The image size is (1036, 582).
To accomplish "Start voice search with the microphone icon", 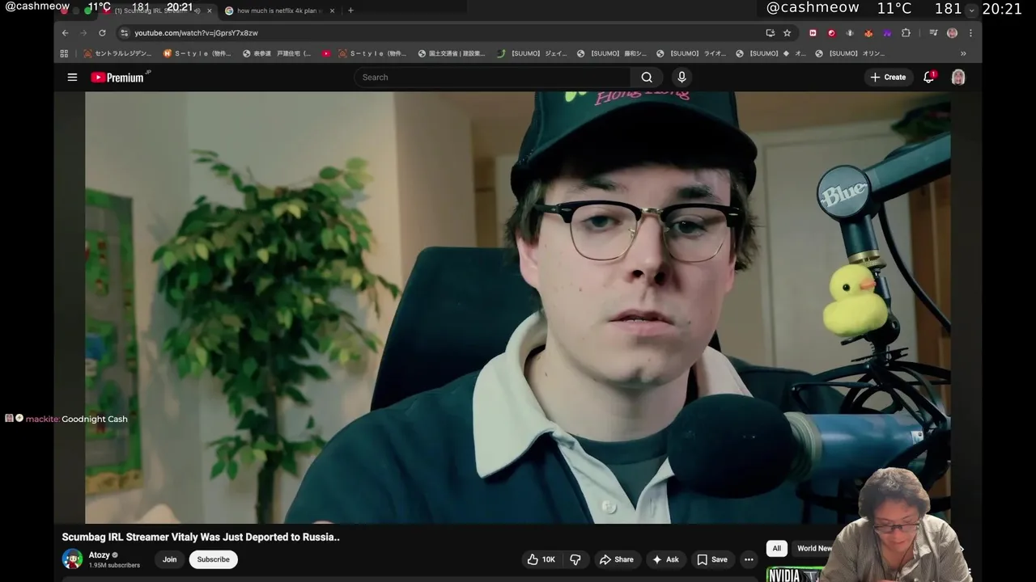I will coord(681,77).
